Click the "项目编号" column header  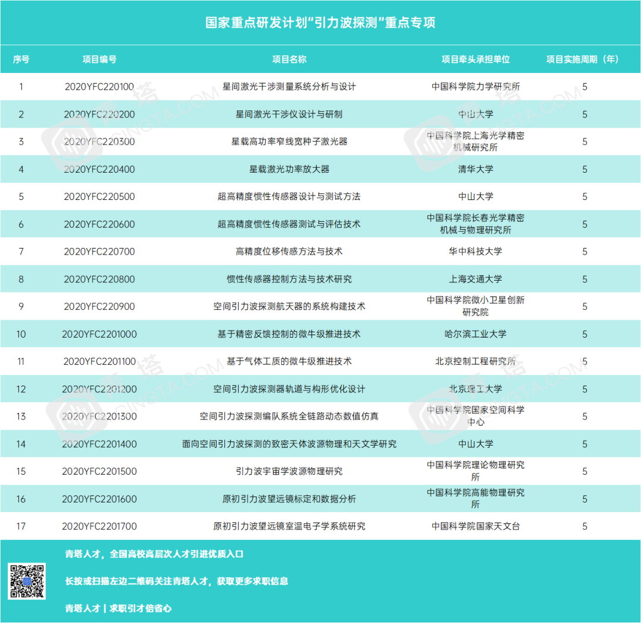[99, 59]
